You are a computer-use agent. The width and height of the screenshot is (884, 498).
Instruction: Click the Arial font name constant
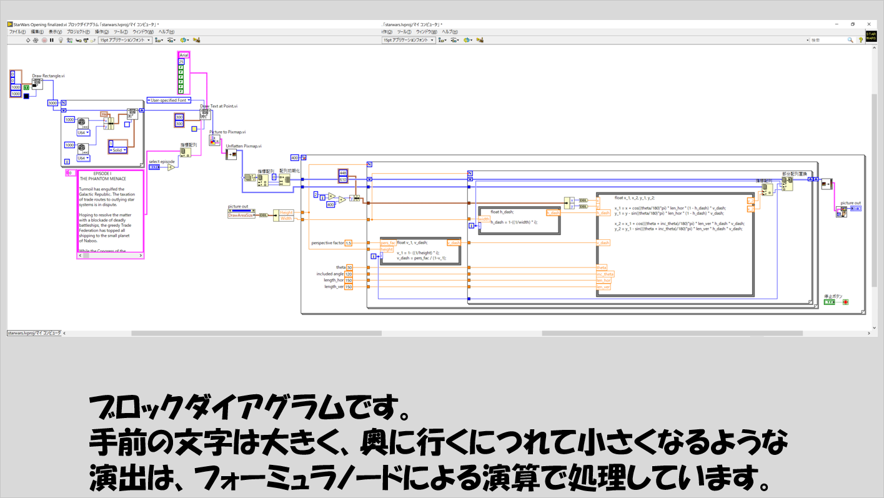(184, 55)
